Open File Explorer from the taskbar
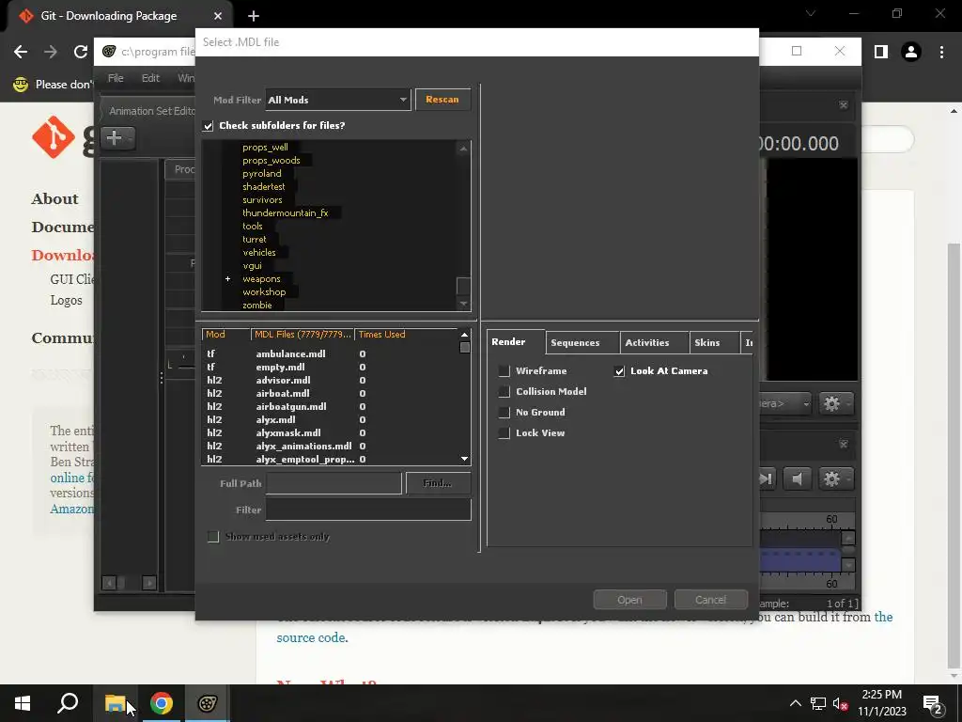 point(116,703)
